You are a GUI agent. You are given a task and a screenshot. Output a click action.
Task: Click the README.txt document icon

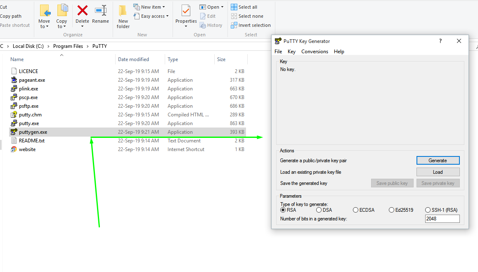coord(14,141)
